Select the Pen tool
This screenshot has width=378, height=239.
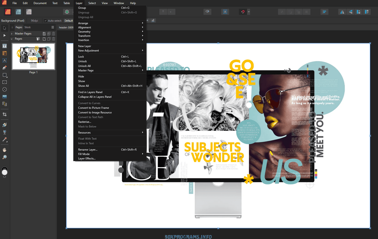pyautogui.click(x=4, y=68)
